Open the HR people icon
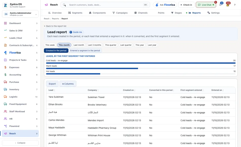Viewport: 241px width, 147px height. tap(5, 119)
